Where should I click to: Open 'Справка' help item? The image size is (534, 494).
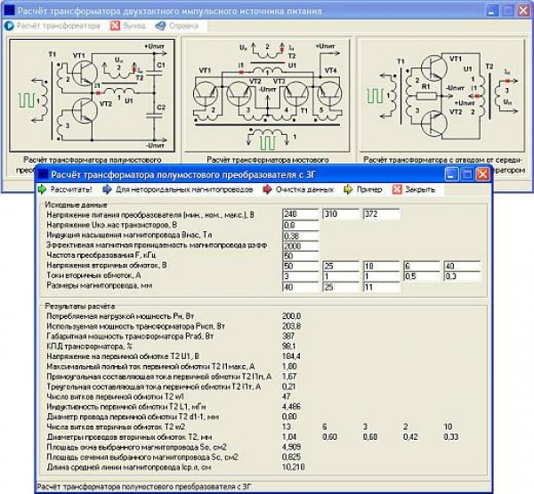point(178,27)
